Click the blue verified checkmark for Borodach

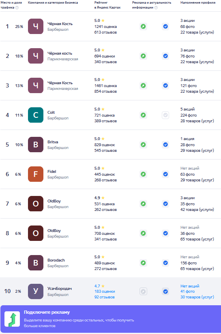[x=165, y=263]
